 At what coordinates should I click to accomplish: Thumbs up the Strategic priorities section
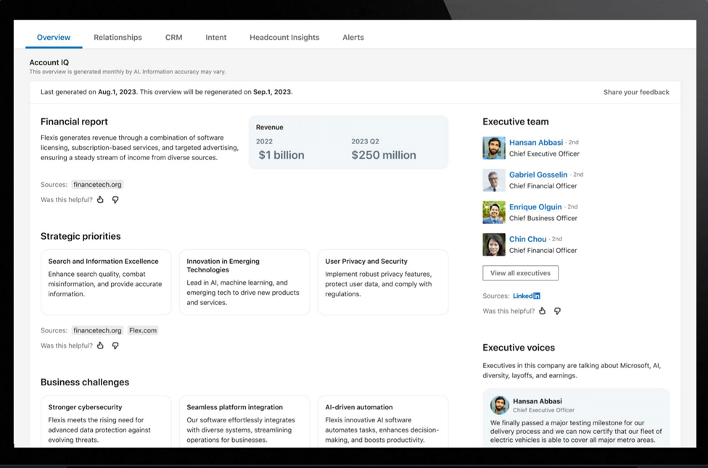[x=101, y=346]
